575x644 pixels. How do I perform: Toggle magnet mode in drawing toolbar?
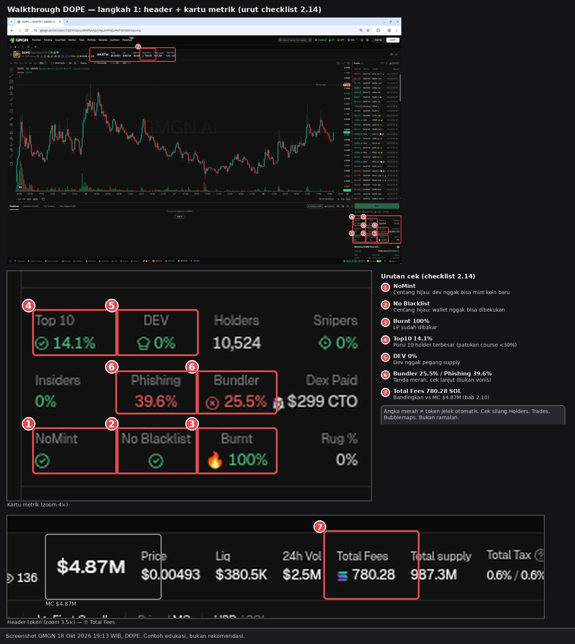tap(11, 132)
